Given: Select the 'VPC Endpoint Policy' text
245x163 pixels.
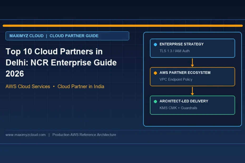Looking at the screenshot, I should tap(176, 79).
